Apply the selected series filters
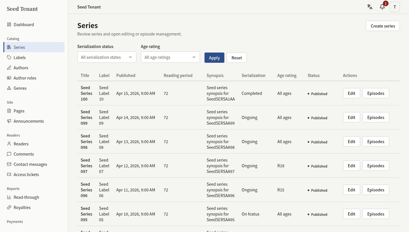 click(214, 58)
